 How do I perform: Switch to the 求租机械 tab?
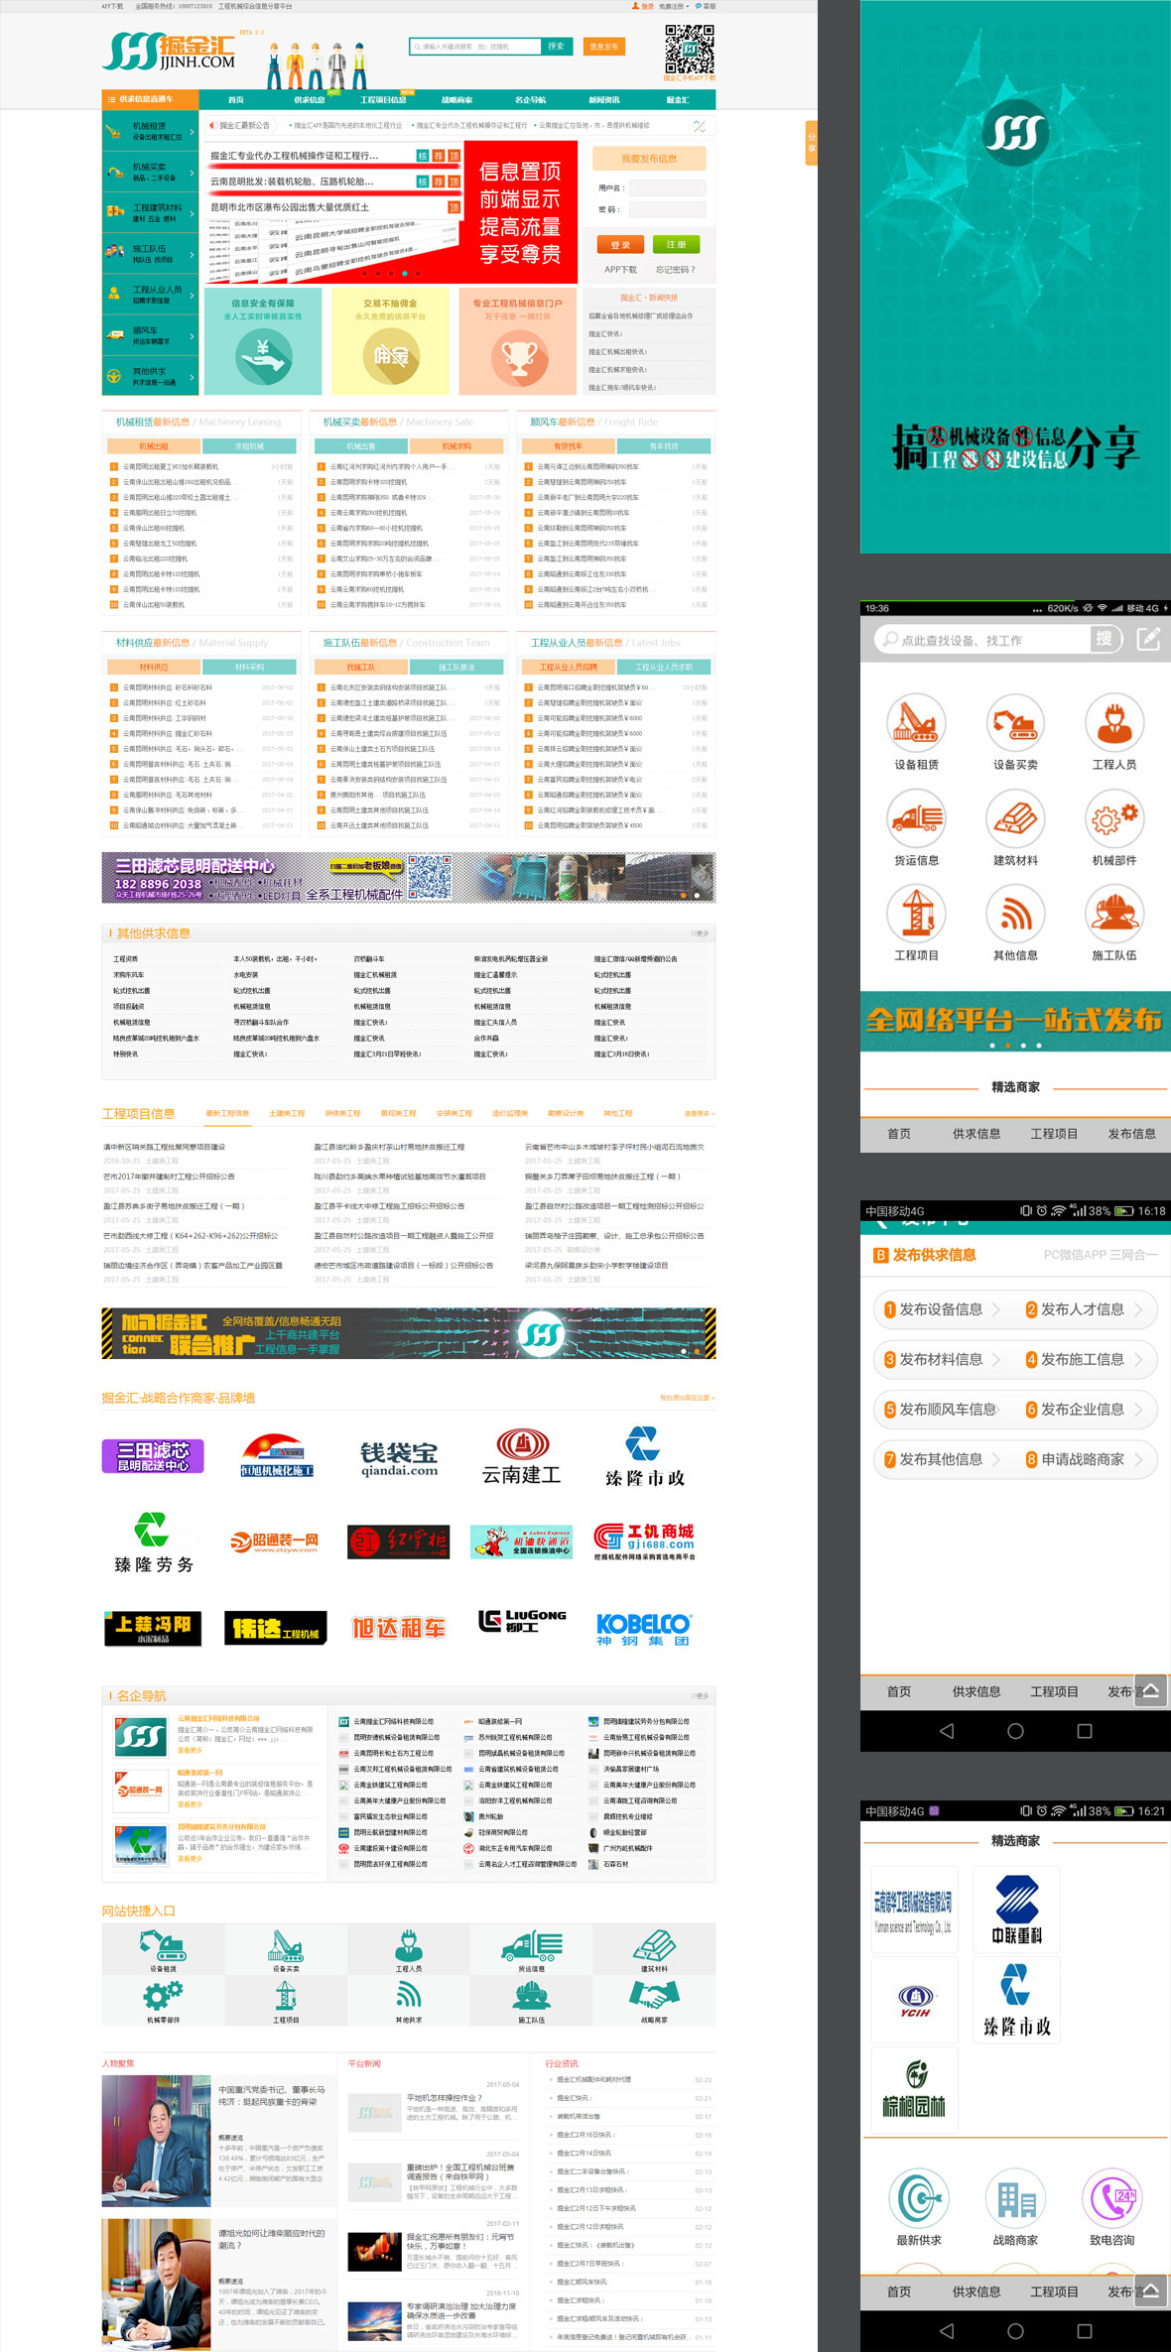click(x=249, y=446)
